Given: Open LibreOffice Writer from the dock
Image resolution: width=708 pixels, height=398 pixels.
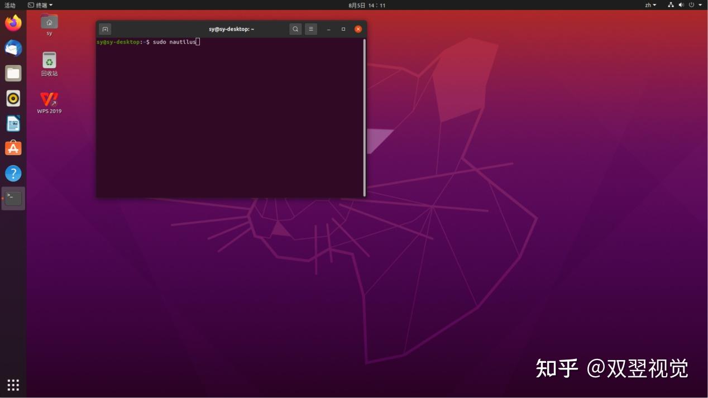Looking at the screenshot, I should (x=13, y=123).
